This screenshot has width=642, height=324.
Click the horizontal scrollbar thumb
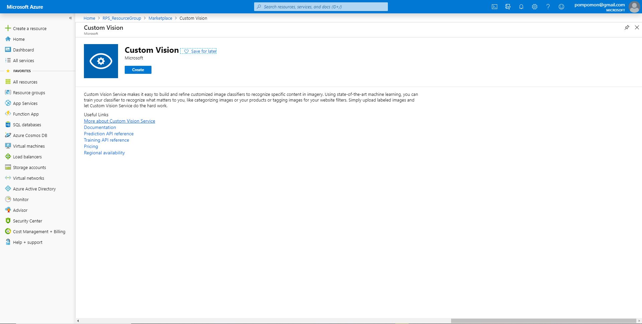(543, 321)
